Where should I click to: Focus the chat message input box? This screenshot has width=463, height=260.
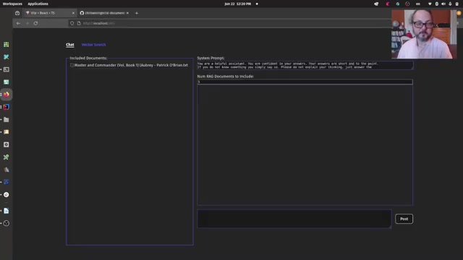294,219
